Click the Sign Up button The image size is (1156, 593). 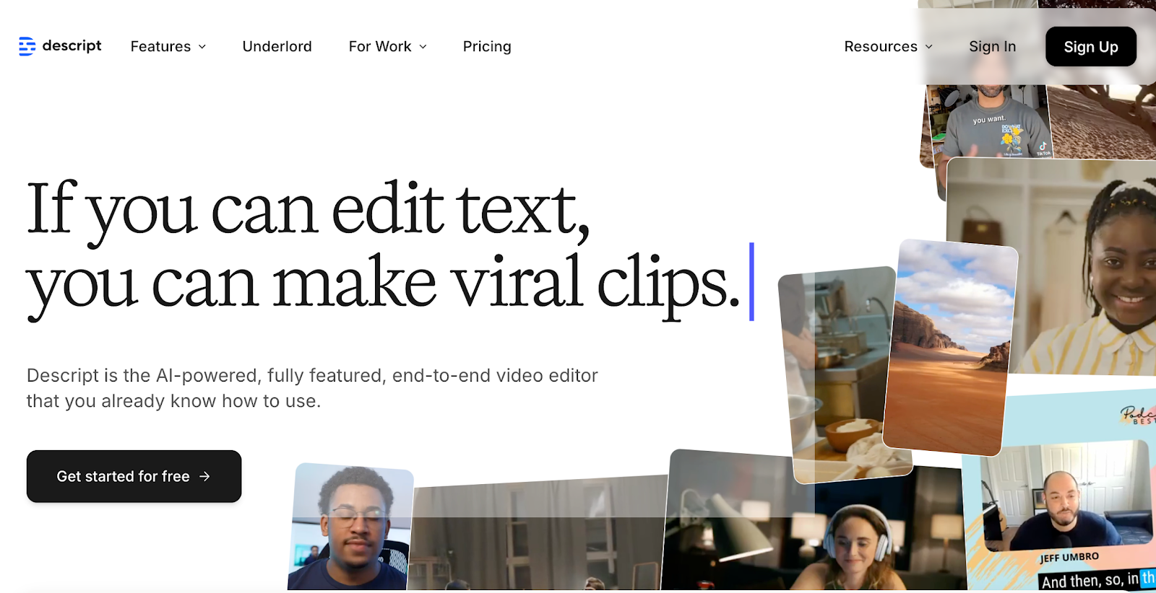(1091, 46)
